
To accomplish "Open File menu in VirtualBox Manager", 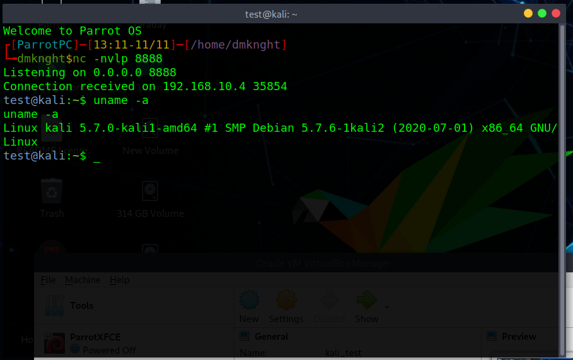I will (48, 279).
